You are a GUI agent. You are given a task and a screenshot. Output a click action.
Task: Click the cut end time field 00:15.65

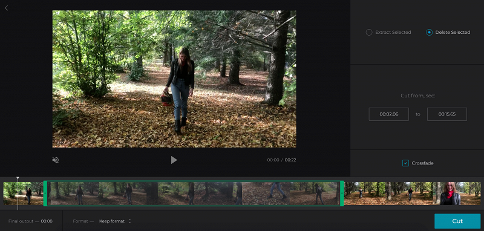pos(447,114)
